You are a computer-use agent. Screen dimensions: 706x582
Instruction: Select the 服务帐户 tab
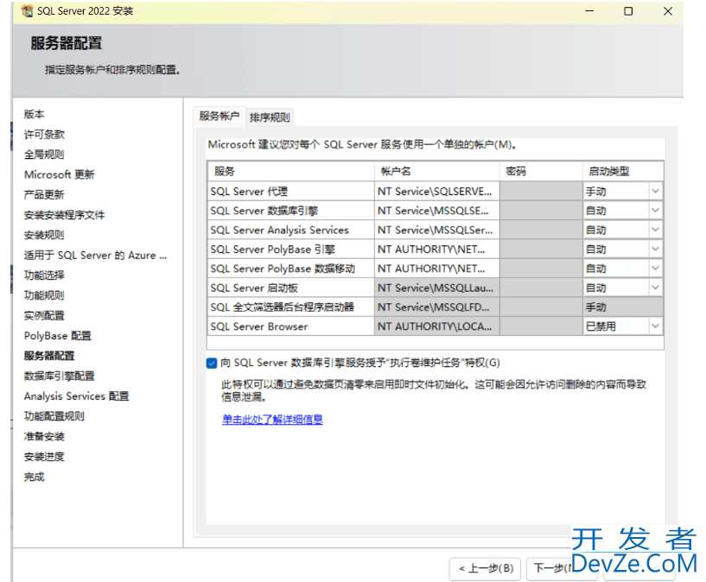(x=219, y=116)
